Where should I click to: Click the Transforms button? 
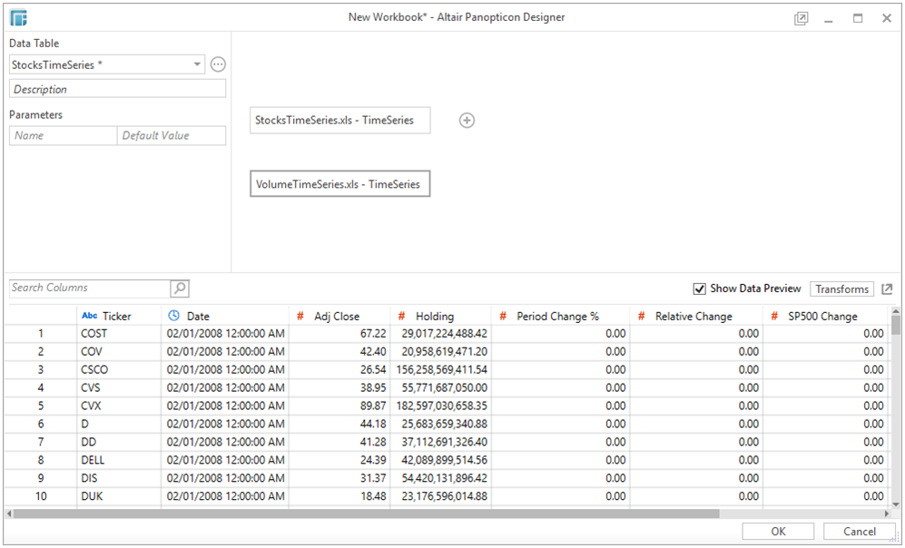(841, 289)
